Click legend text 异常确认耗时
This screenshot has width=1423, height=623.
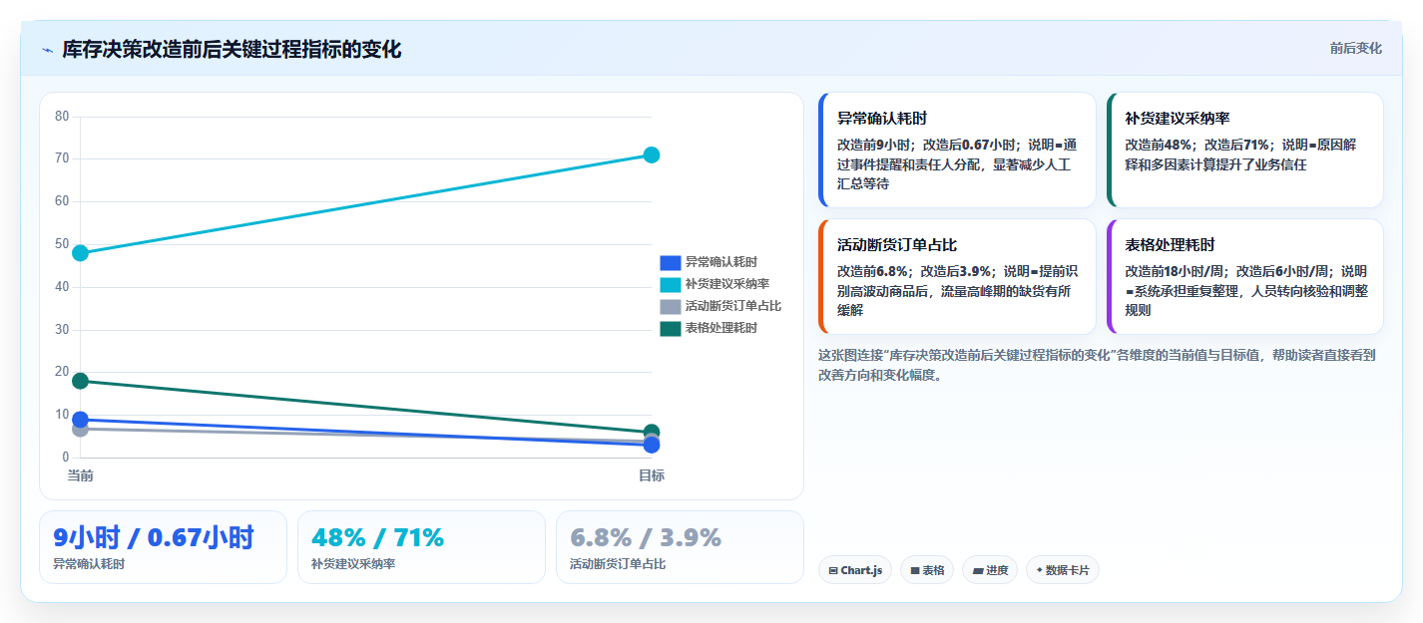click(720, 262)
